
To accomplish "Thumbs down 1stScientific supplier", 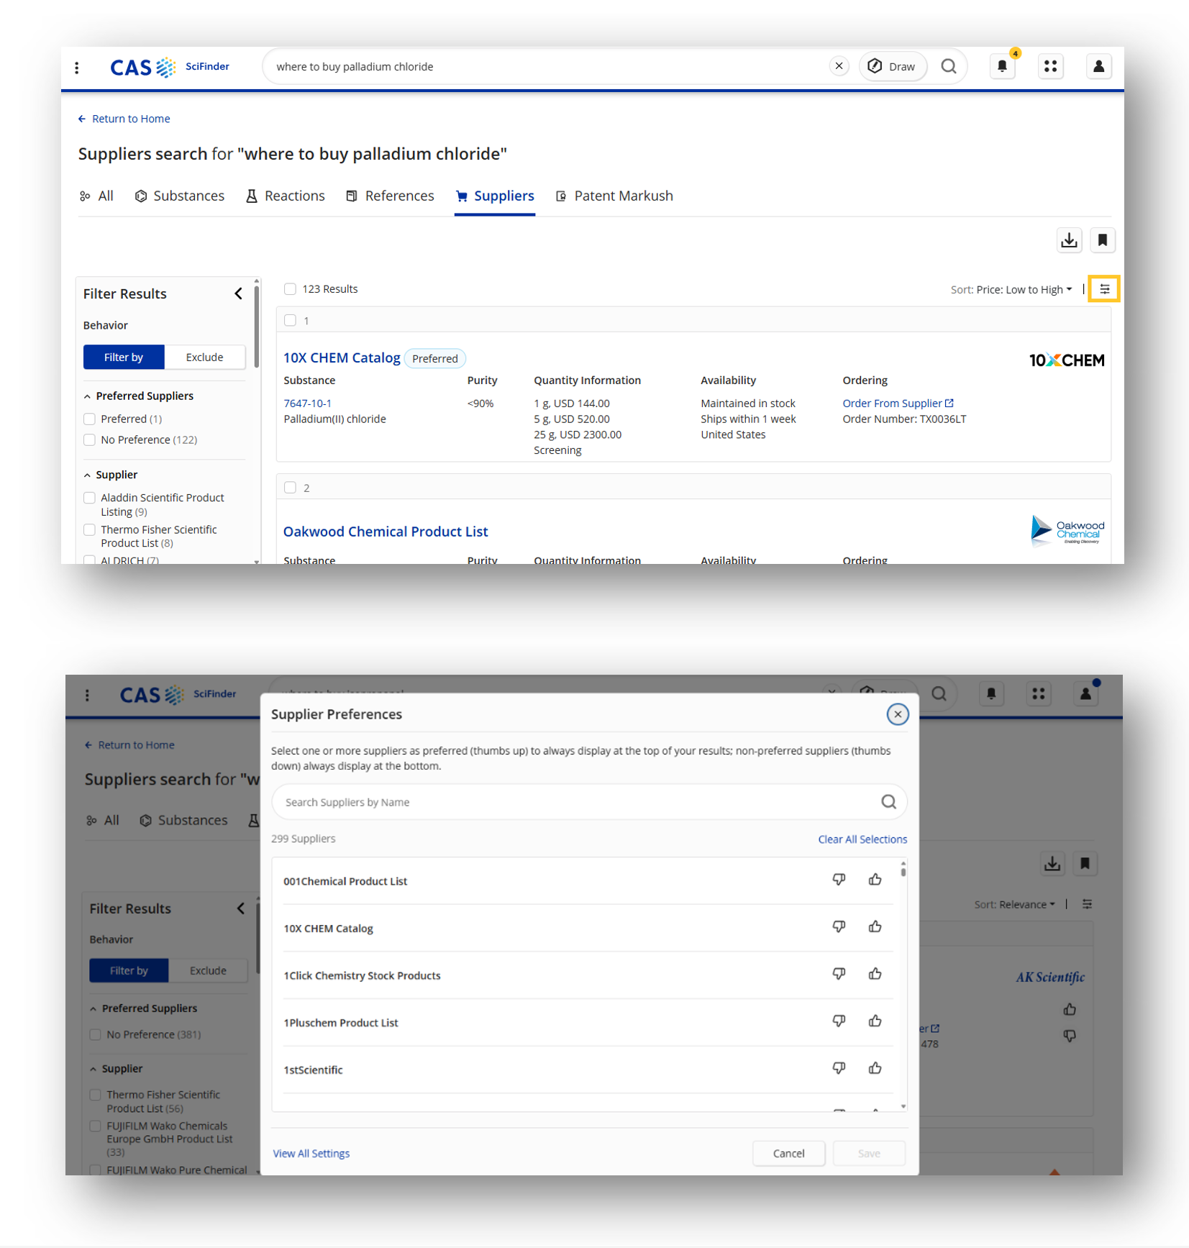I will (839, 1069).
